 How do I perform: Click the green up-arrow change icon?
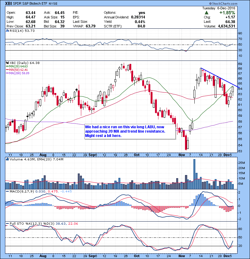click(x=206, y=13)
